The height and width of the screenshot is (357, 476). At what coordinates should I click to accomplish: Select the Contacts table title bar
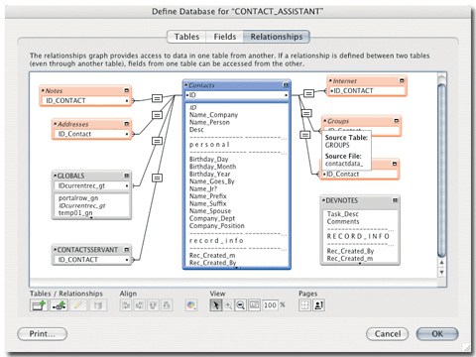237,85
